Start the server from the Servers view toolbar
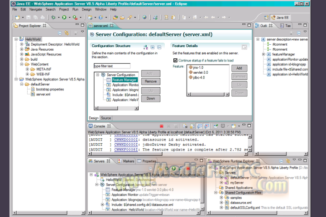The width and height of the screenshot is (326, 217). click(173, 169)
